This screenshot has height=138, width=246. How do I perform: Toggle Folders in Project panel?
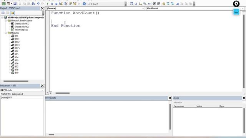pos(12,13)
